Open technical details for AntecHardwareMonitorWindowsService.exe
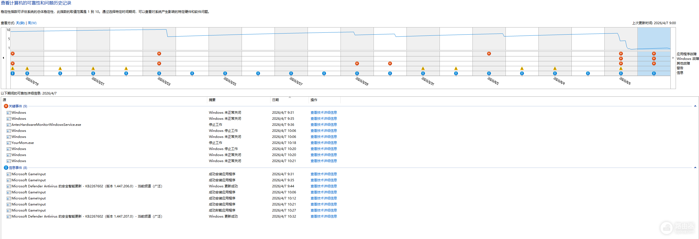Screen dimensions: 699x239 pyautogui.click(x=324, y=125)
